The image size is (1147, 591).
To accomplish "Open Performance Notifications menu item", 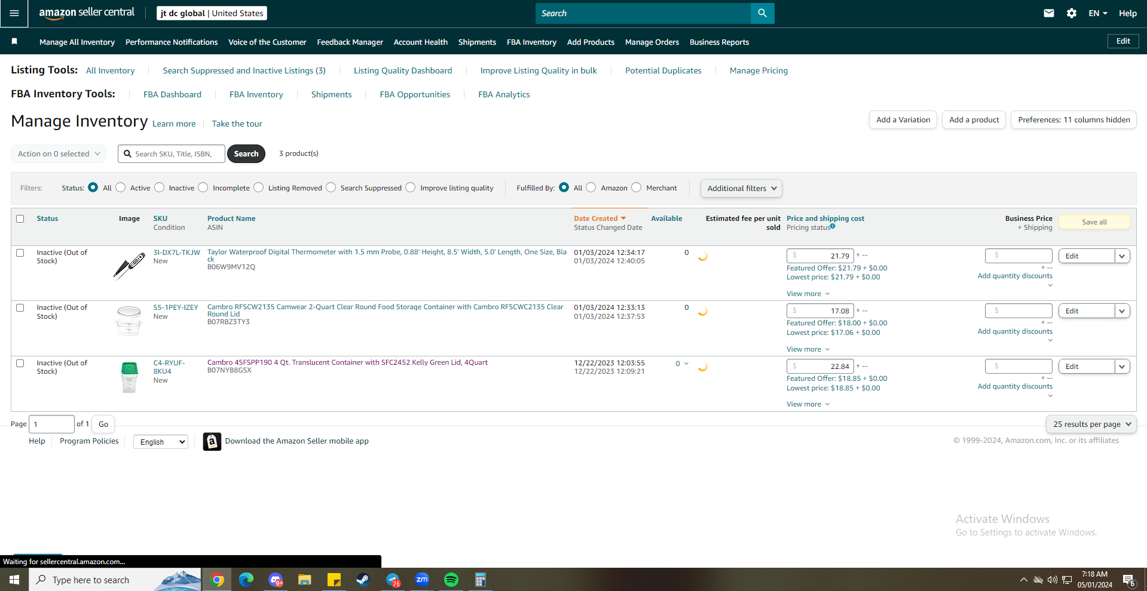I will point(172,42).
